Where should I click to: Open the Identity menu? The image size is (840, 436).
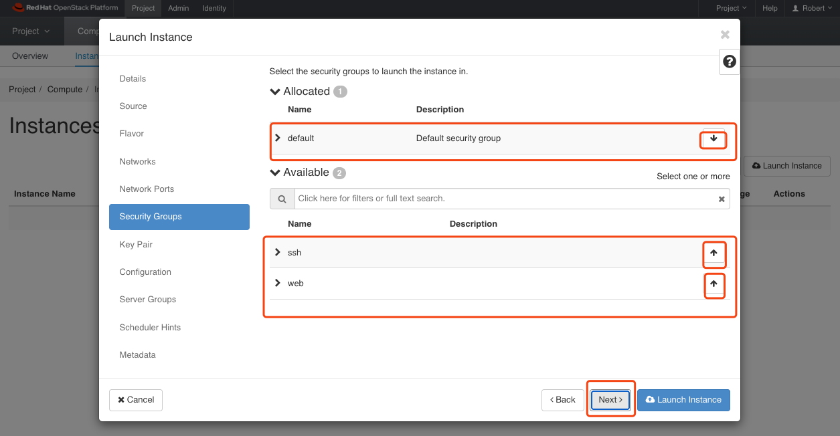pos(214,8)
